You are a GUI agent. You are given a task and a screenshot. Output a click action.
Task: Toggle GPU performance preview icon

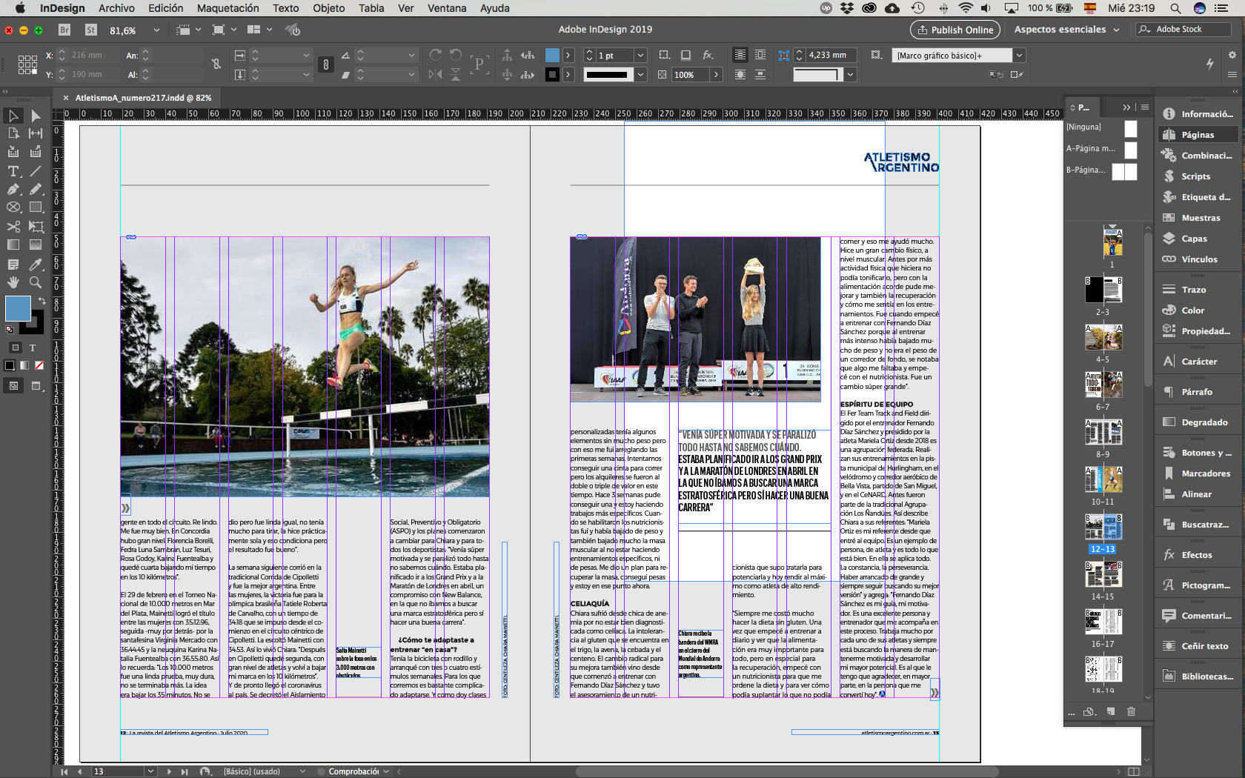[x=293, y=30]
